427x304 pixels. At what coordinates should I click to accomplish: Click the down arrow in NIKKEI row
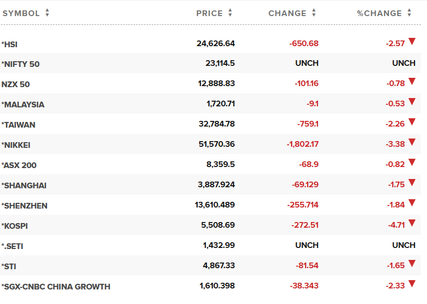(412, 142)
